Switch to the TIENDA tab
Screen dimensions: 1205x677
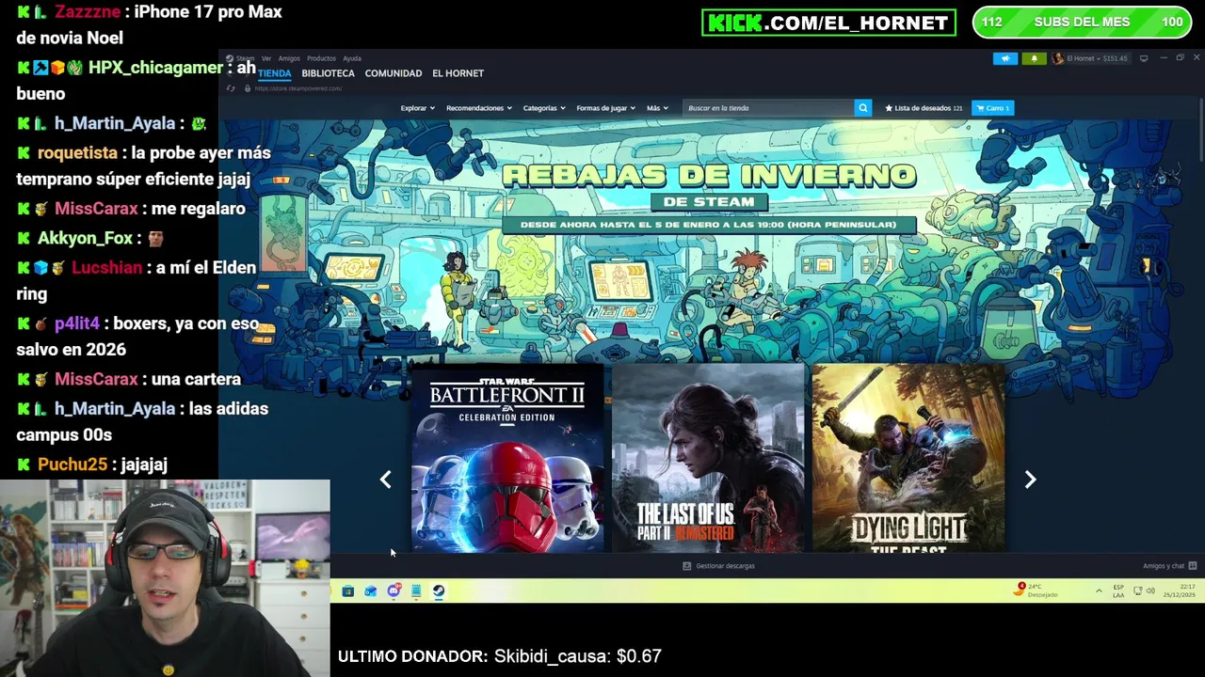click(275, 73)
